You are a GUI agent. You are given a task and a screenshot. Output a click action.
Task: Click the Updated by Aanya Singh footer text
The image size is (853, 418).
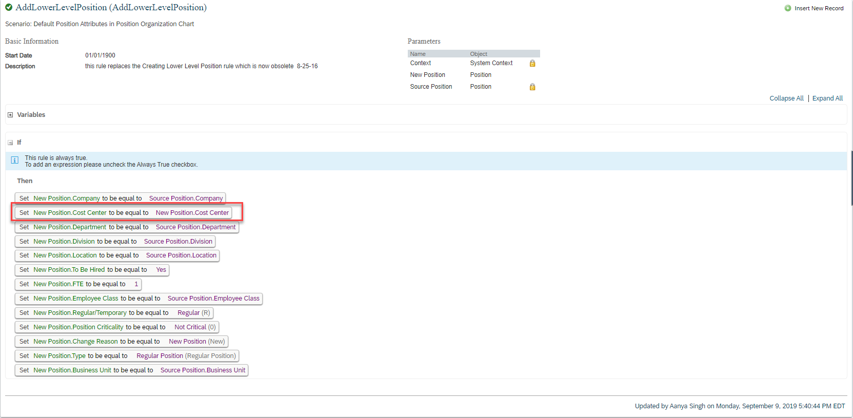740,406
